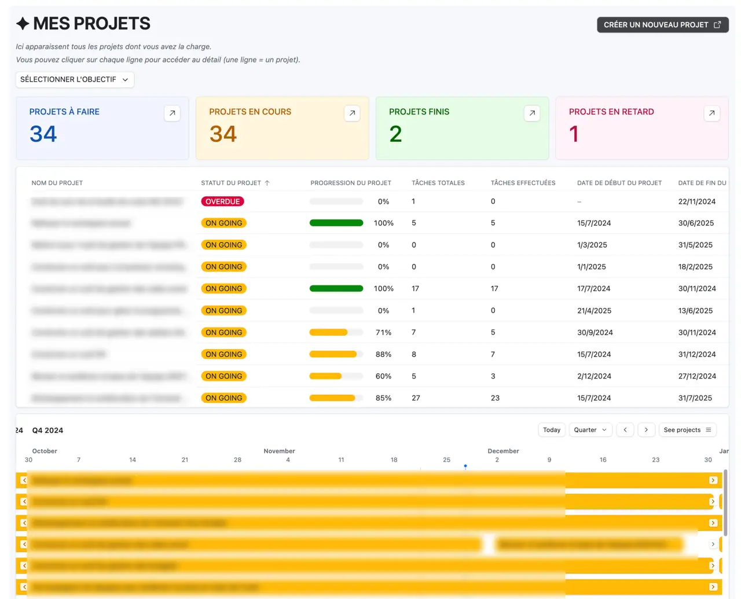The height and width of the screenshot is (599, 741).
Task: Click start date 1/3/2025
Action: click(x=592, y=245)
